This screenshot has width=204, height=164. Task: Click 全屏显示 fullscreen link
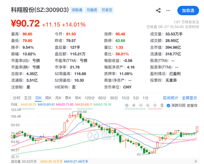[189, 98]
